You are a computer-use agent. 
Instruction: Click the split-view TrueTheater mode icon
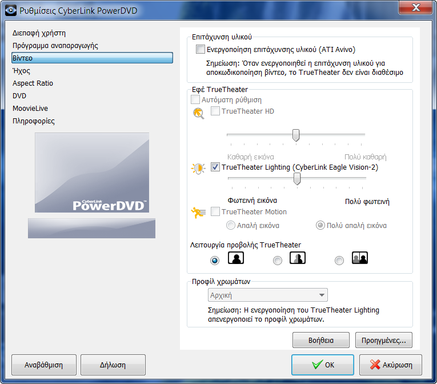[298, 258]
